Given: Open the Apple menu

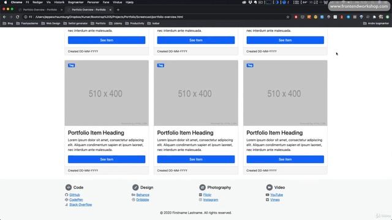Looking at the screenshot, I should 6,2.
